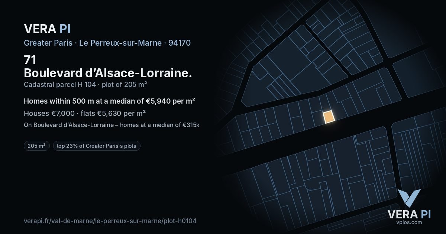Screen dimensions: 446x234
Task: Select the Cadastral parcel H 104 line
Action: coord(85,84)
